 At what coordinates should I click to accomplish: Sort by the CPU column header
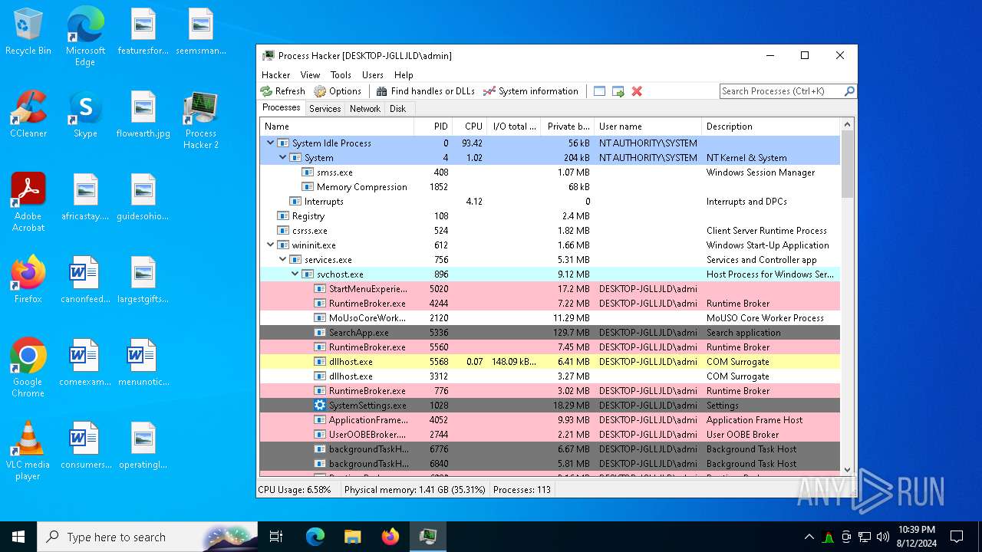click(x=469, y=127)
